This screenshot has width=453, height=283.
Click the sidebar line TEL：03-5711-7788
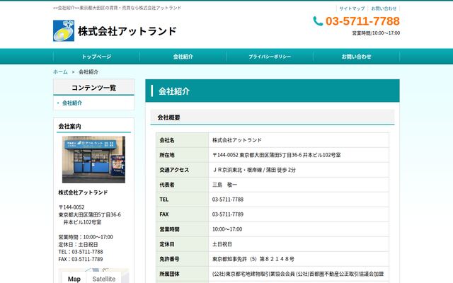pyautogui.click(x=81, y=252)
